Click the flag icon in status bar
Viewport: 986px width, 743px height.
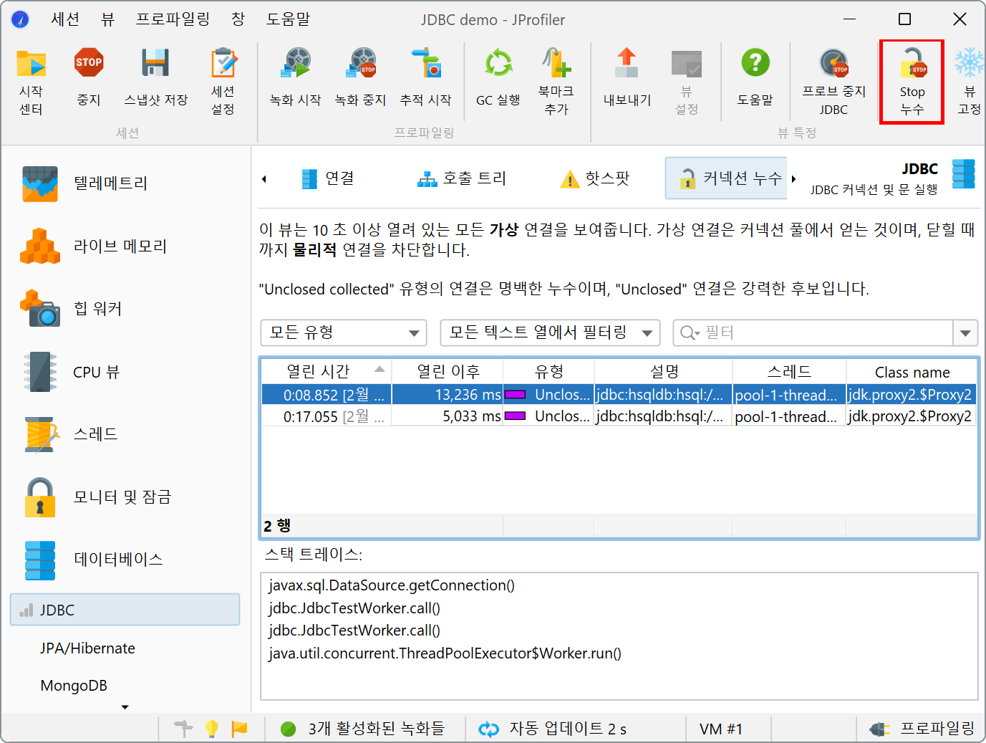[239, 729]
